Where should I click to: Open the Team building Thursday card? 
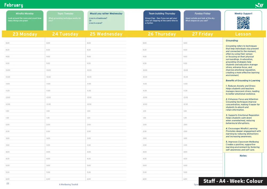click(162, 20)
